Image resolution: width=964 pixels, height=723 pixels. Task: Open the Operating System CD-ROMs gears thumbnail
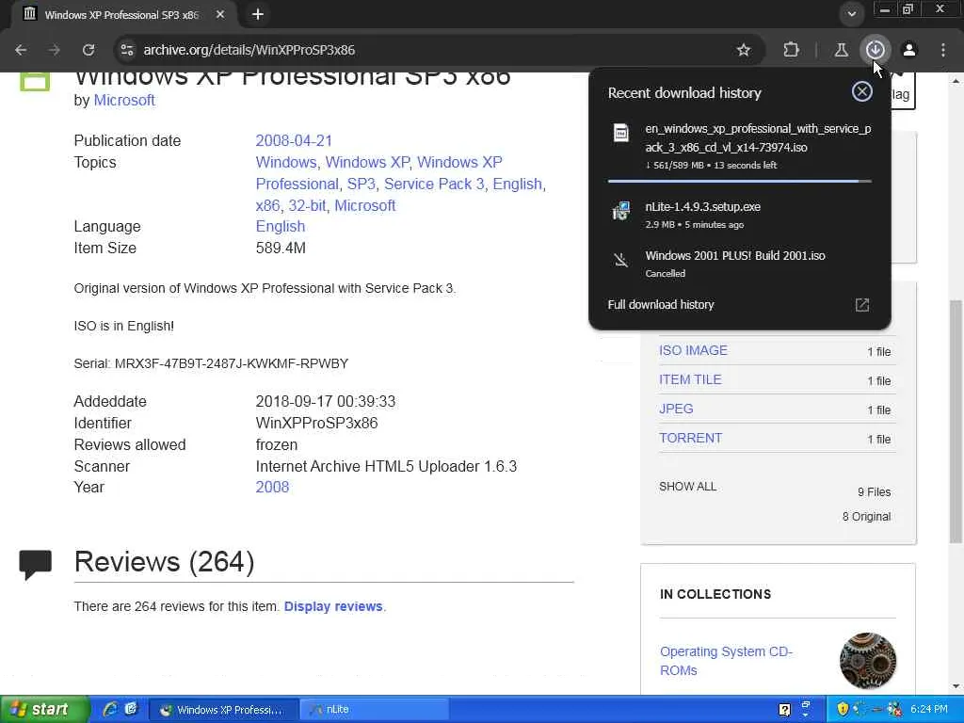(x=867, y=661)
